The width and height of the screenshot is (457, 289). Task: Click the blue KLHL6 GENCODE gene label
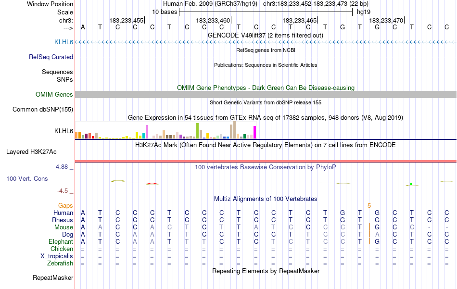[63, 42]
